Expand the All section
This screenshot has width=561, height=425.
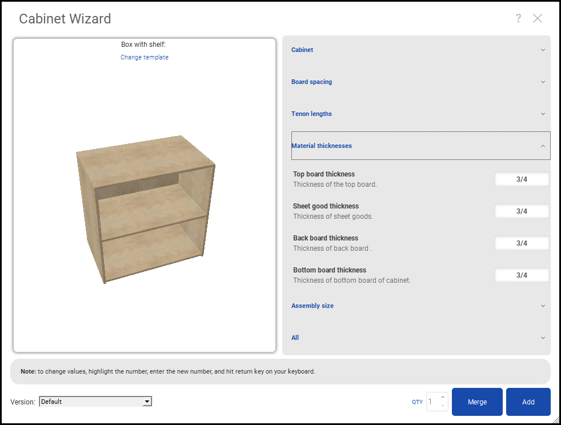[420, 338]
